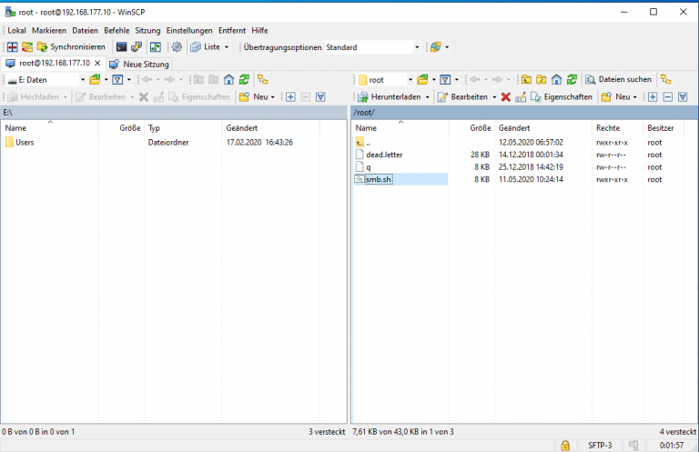Click the red delete X icon
This screenshot has width=699, height=452.
505,96
